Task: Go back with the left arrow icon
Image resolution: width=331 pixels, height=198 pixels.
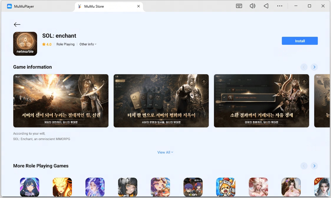Action: pyautogui.click(x=17, y=24)
